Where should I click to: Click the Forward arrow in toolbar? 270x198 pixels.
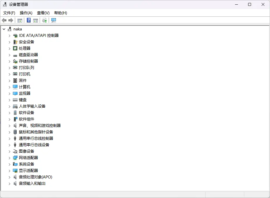(x=11, y=20)
